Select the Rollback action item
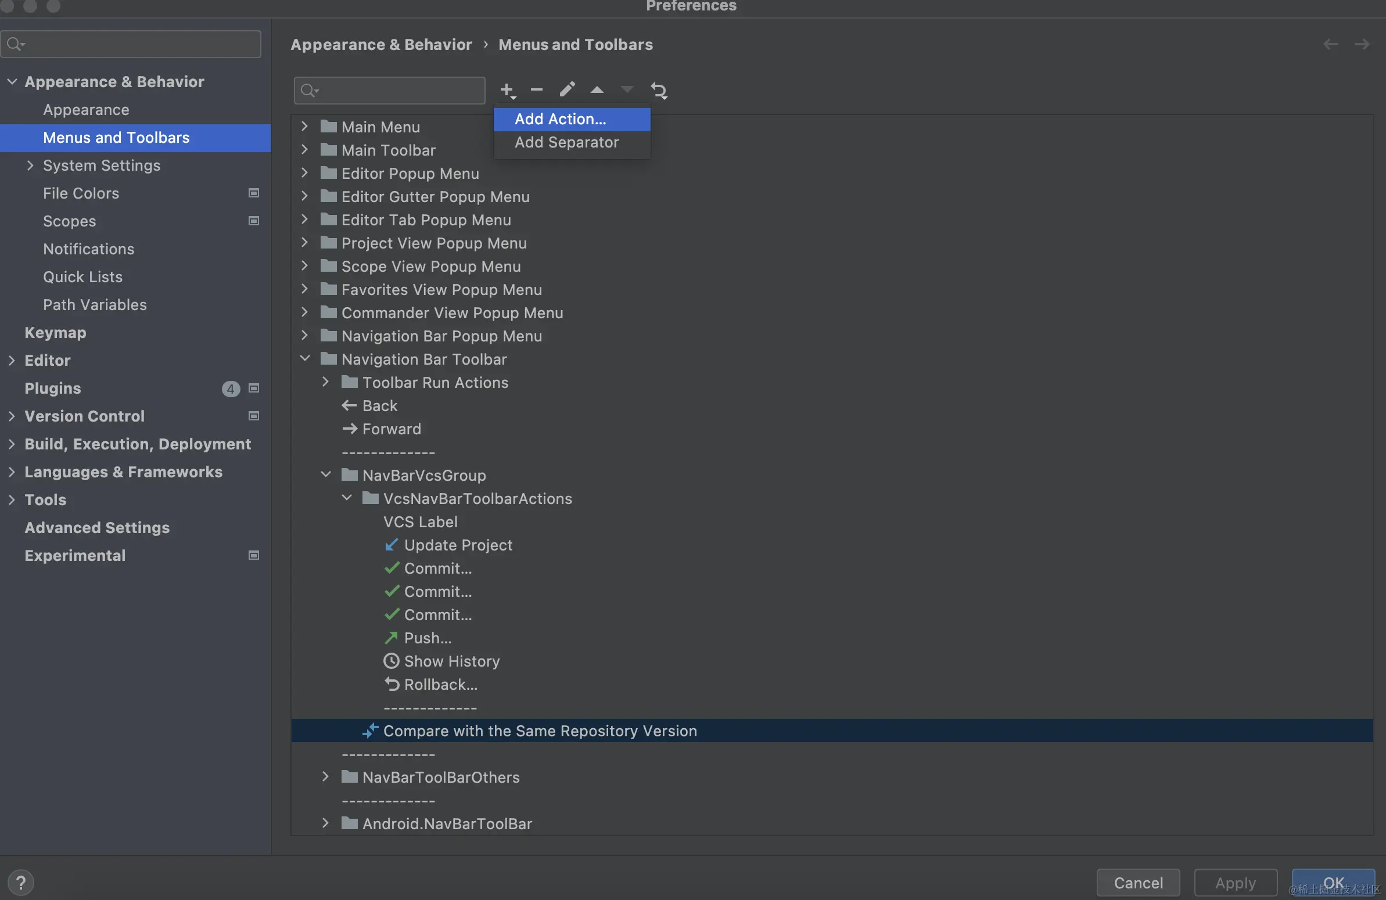Screen dimensions: 1386x900 [x=440, y=685]
